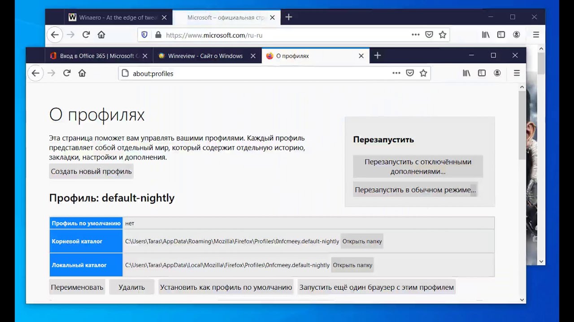This screenshot has width=574, height=322.
Task: Go back in rear Microsoft window
Action: (x=55, y=35)
